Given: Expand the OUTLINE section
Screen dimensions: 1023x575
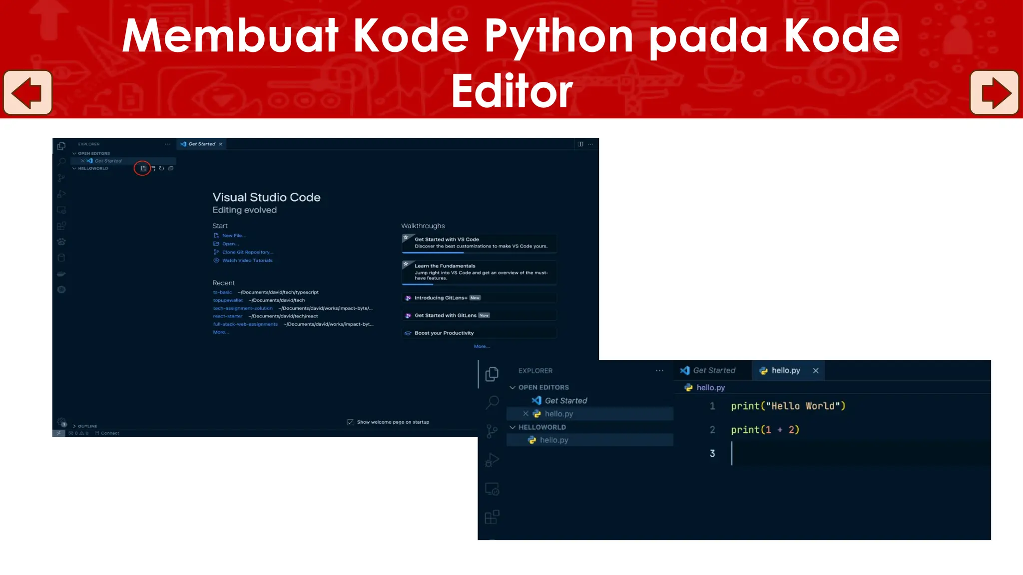Looking at the screenshot, I should click(85, 426).
